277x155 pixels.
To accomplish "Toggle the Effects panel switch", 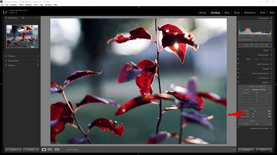I will pos(238,82).
